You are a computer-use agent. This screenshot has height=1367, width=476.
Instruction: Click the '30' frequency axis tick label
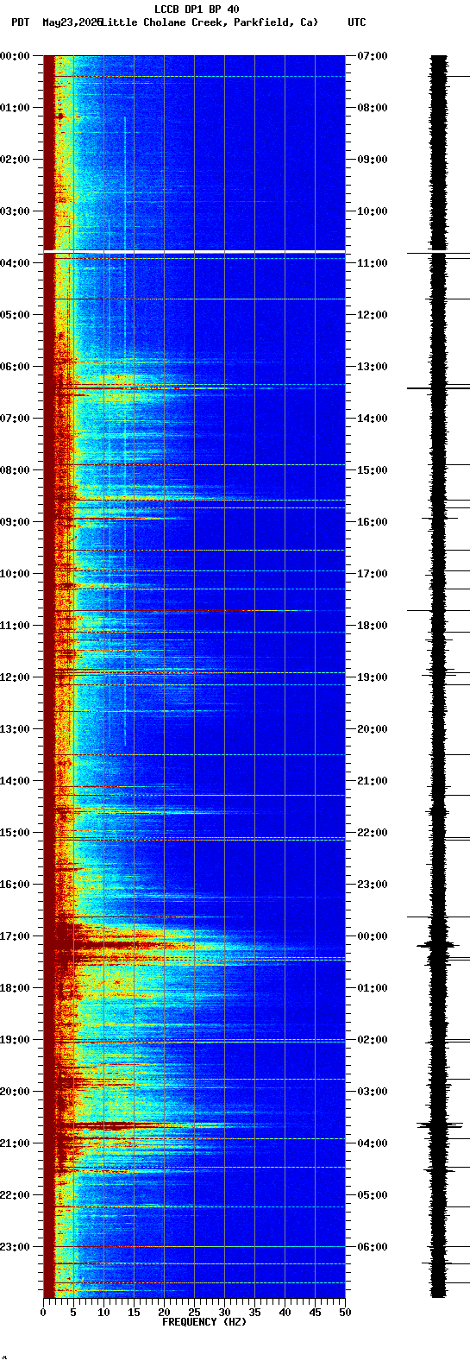(x=224, y=1312)
